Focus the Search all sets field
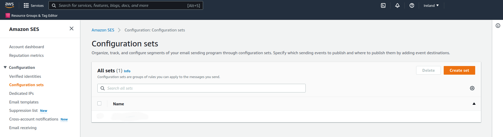 (x=202, y=88)
